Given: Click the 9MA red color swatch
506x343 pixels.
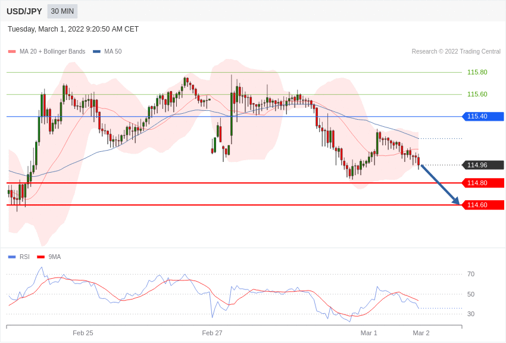Looking at the screenshot, I should 41,257.
